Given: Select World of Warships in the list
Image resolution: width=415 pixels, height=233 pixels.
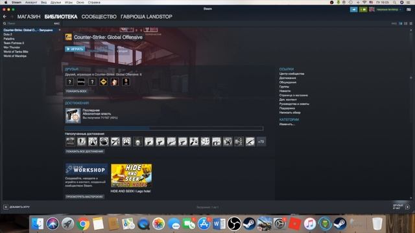Looking at the screenshot, I should [x=15, y=56].
